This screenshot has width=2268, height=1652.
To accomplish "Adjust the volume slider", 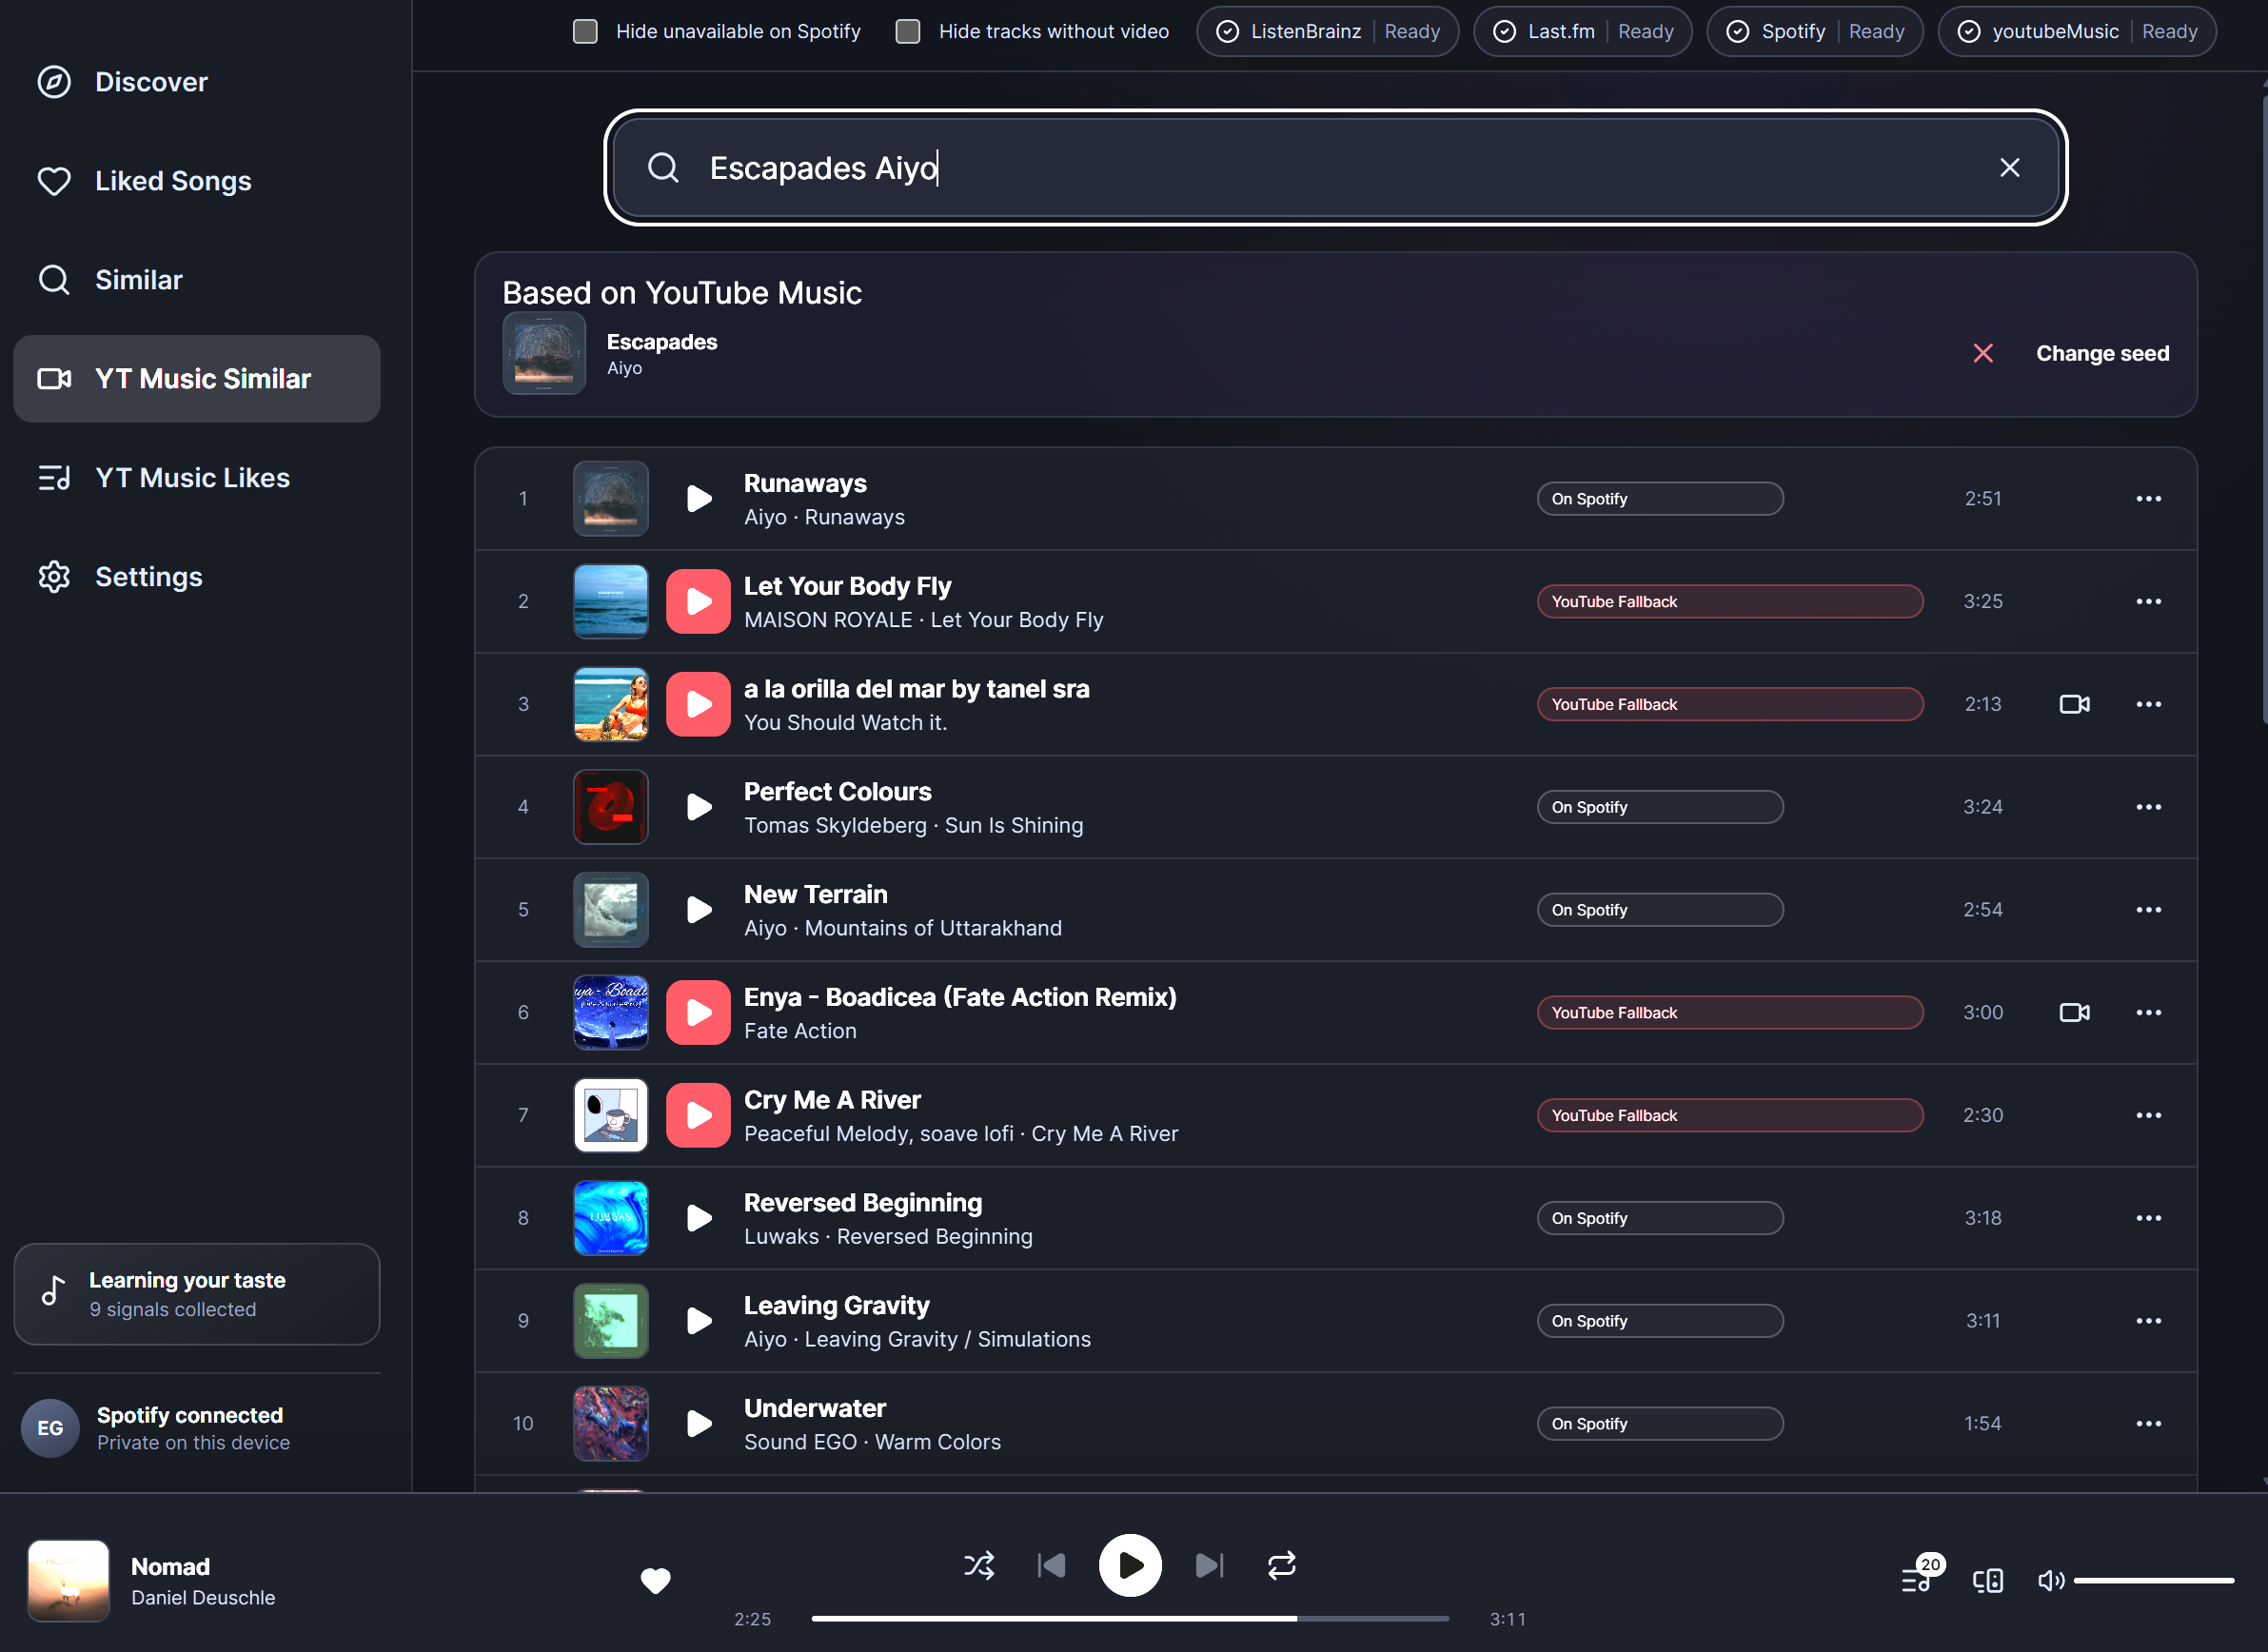I will [x=2154, y=1581].
